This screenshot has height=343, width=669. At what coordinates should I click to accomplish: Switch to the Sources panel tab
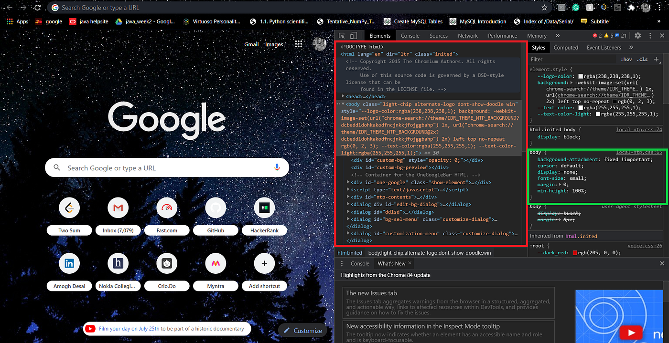coord(439,36)
